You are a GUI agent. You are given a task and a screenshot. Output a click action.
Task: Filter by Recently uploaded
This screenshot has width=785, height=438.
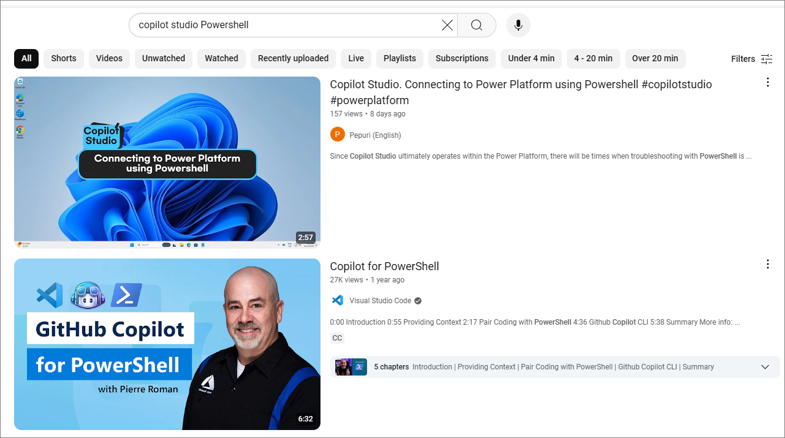coord(293,58)
